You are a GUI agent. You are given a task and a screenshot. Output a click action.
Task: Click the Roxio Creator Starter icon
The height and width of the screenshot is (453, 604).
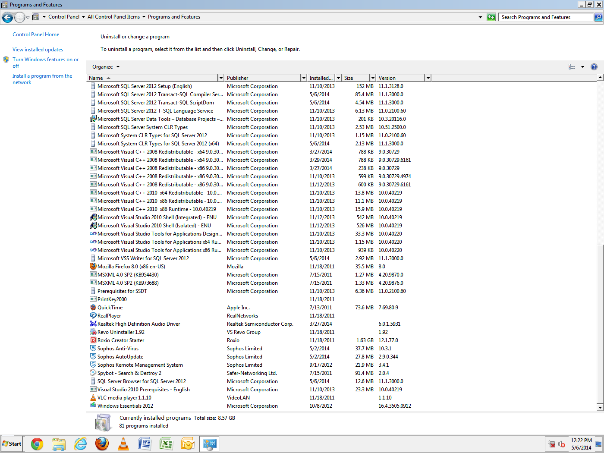(93, 340)
